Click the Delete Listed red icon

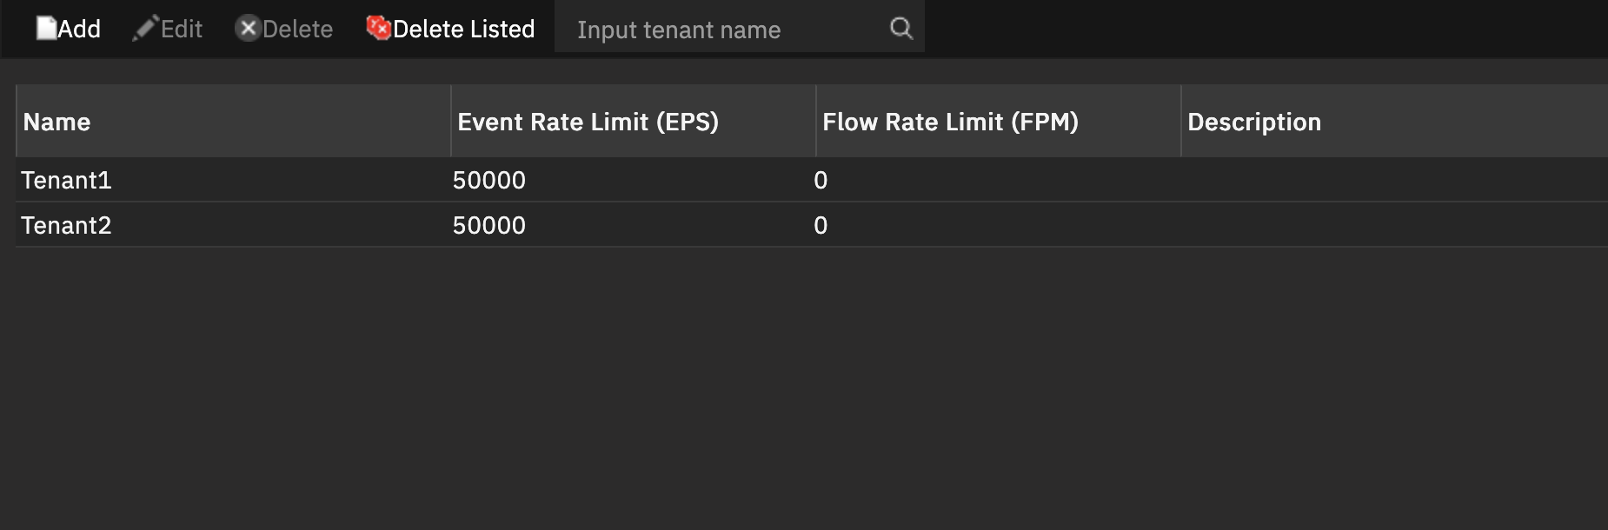point(377,27)
